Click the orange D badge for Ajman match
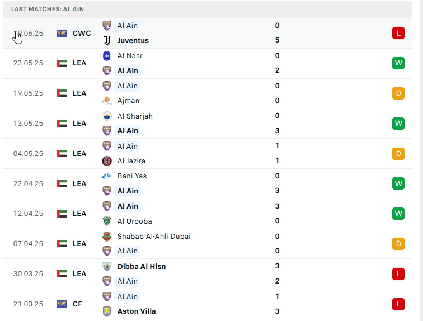Image resolution: width=423 pixels, height=321 pixels. [398, 93]
